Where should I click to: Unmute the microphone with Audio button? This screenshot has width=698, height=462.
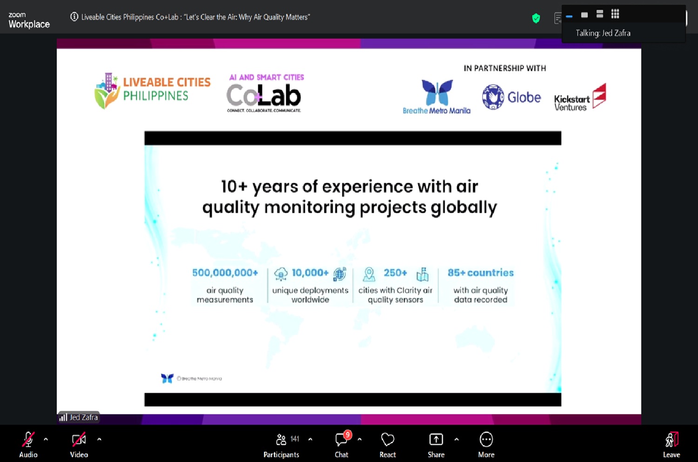pos(28,444)
